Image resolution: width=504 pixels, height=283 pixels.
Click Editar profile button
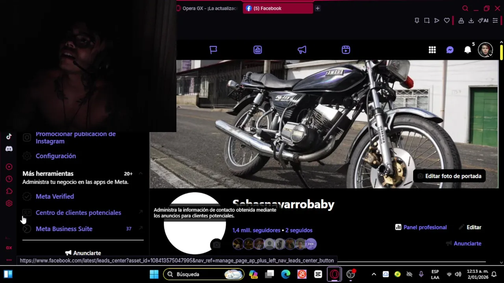470,227
